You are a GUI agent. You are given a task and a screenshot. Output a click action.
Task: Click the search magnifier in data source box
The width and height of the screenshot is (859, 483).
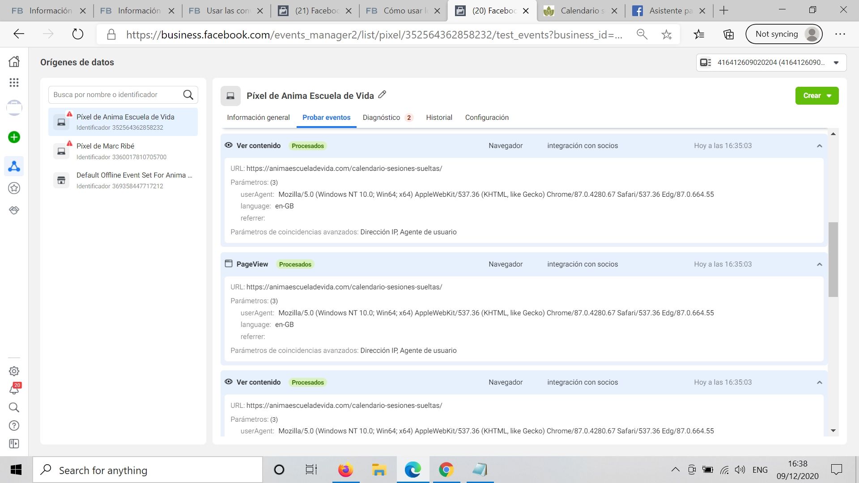point(188,95)
